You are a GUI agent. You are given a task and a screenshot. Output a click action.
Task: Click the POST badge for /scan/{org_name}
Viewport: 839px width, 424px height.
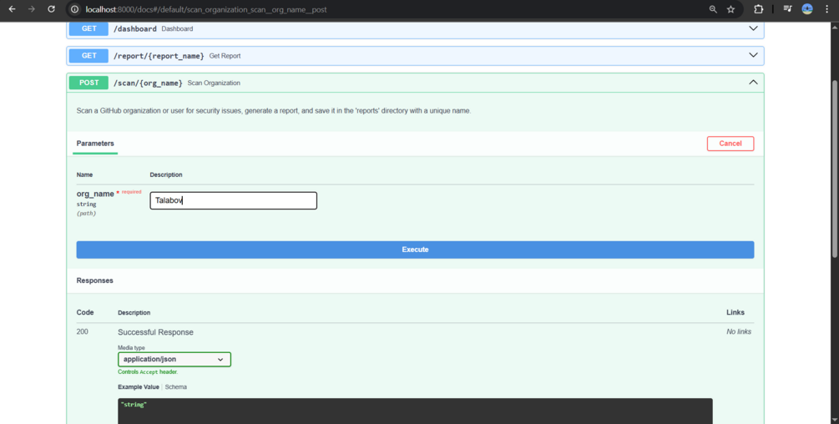[88, 83]
